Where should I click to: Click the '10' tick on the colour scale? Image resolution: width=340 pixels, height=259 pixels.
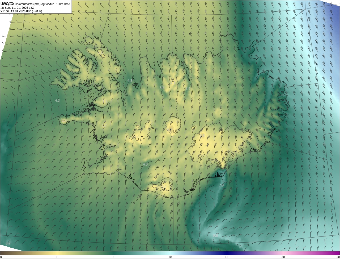click(x=170, y=257)
